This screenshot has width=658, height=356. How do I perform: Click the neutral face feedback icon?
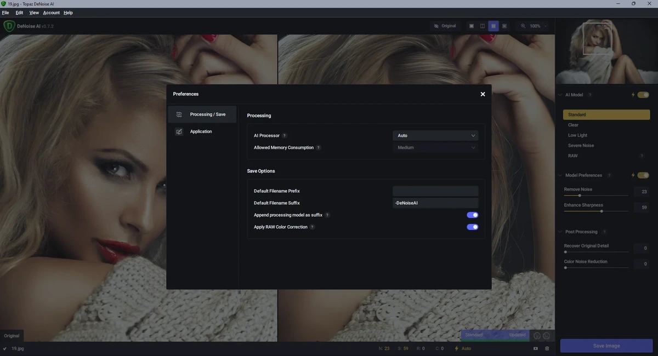click(x=546, y=336)
